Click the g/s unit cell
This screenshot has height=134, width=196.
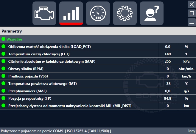pos(186,91)
